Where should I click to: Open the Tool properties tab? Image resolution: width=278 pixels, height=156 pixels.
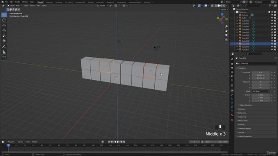point(232,59)
